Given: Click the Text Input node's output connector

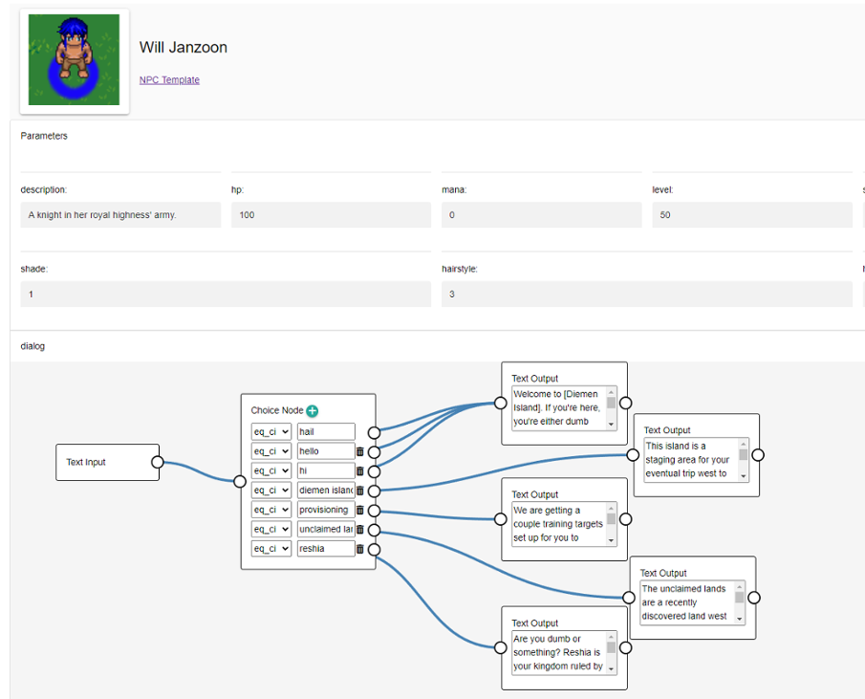Looking at the screenshot, I should click(x=158, y=463).
